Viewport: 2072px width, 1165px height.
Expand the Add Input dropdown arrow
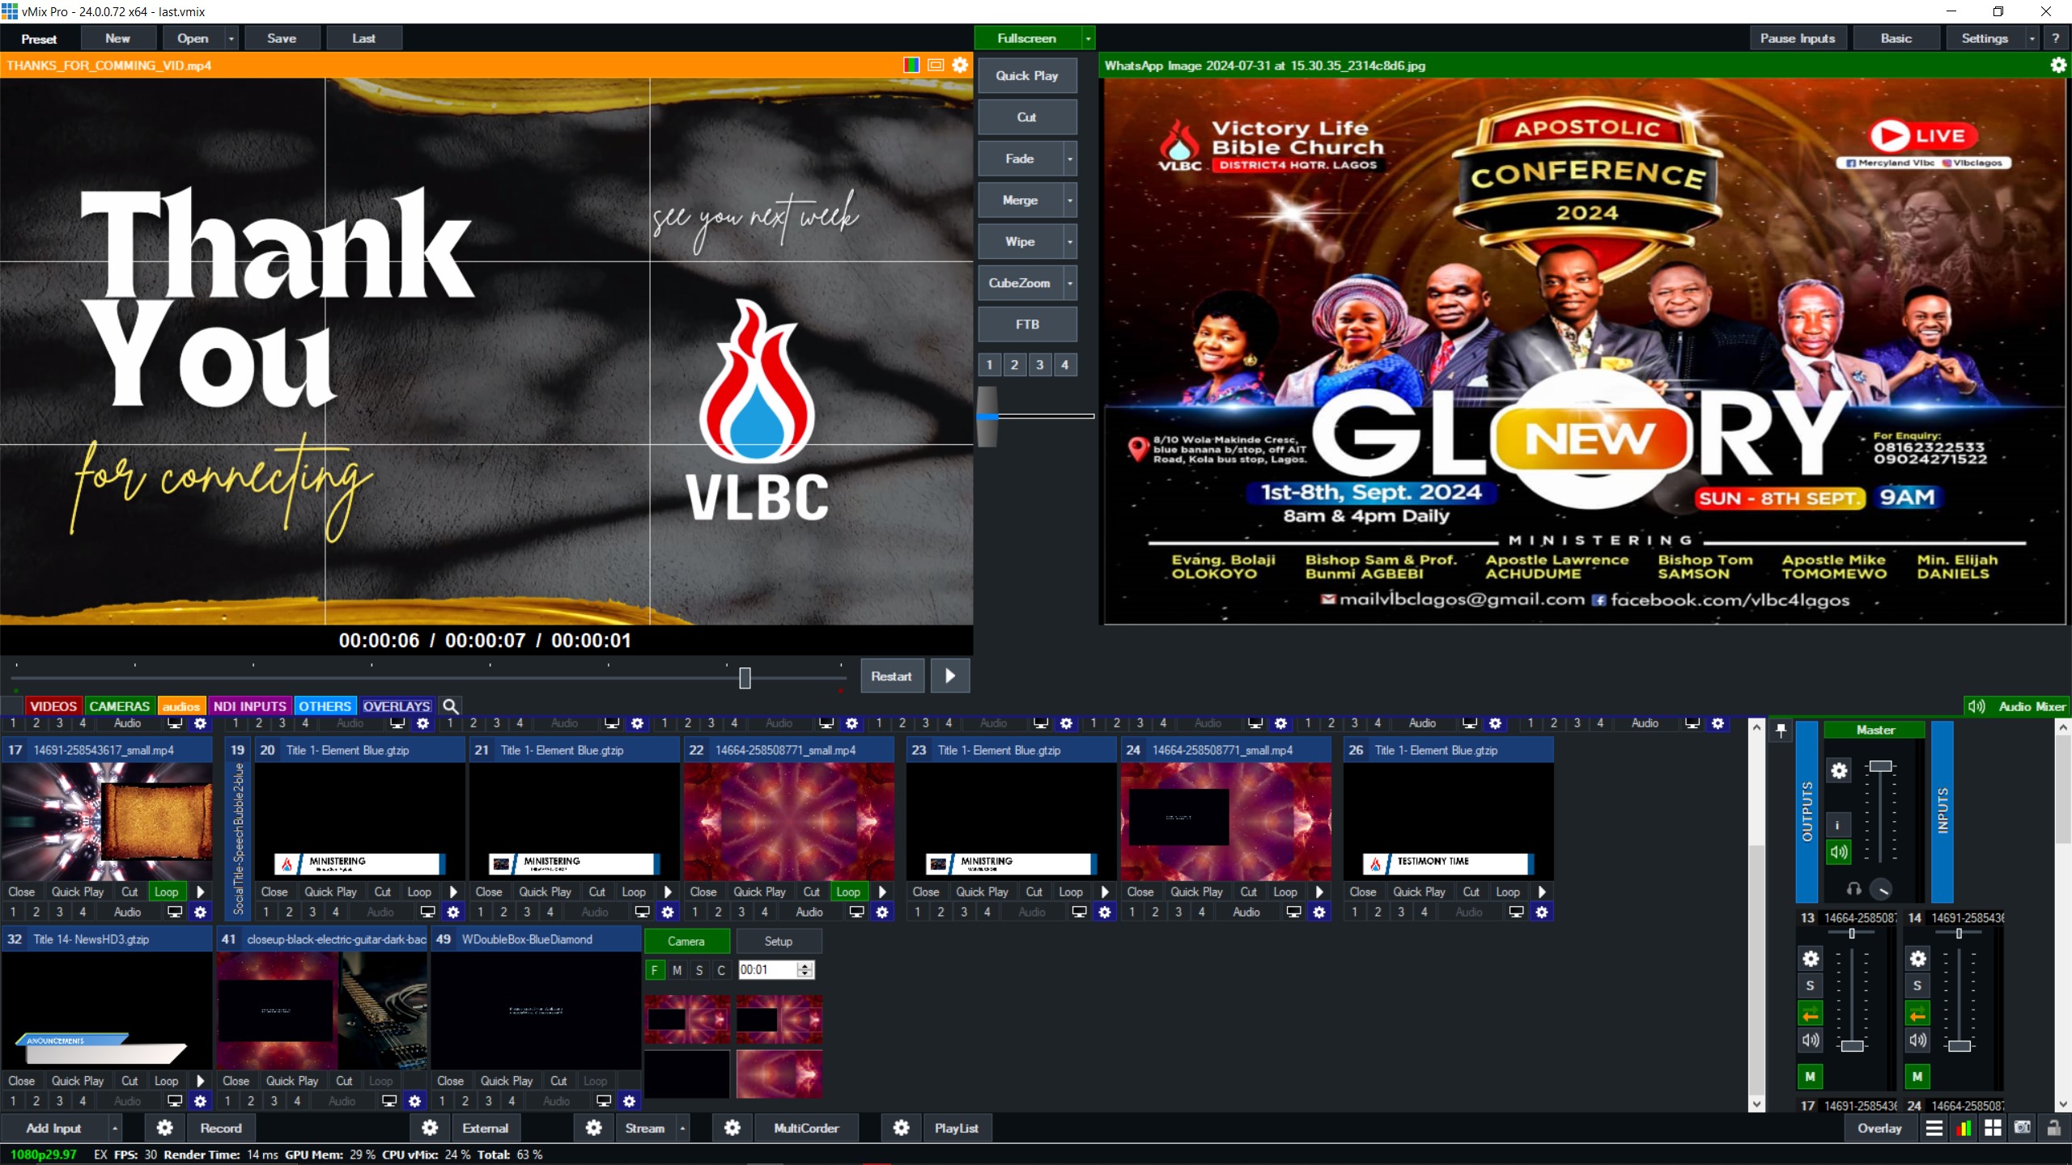click(115, 1128)
